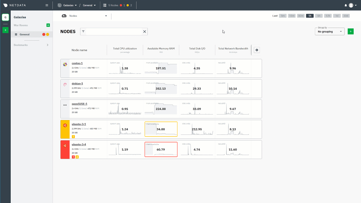Click the Galaxias sidebar title
361x203 pixels.
(x=20, y=17)
